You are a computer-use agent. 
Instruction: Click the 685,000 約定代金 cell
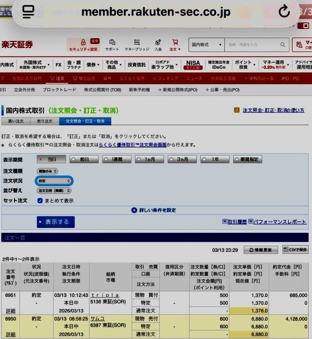[x=298, y=295]
